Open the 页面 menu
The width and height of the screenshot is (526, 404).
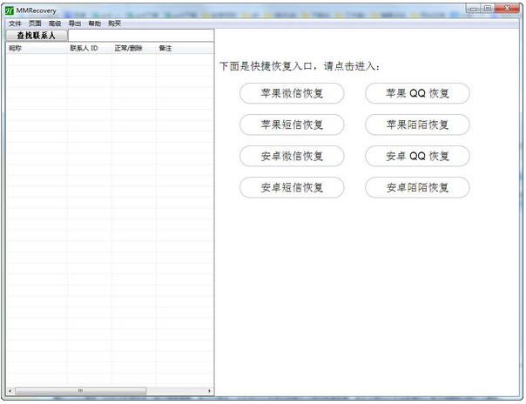(35, 24)
